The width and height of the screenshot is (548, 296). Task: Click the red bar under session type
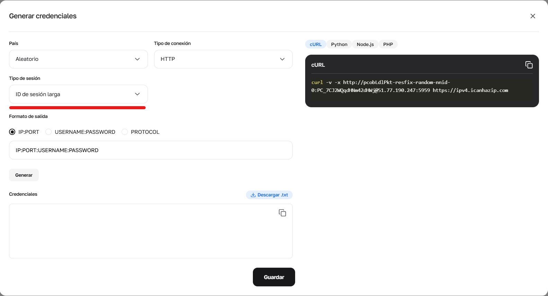[x=77, y=108]
